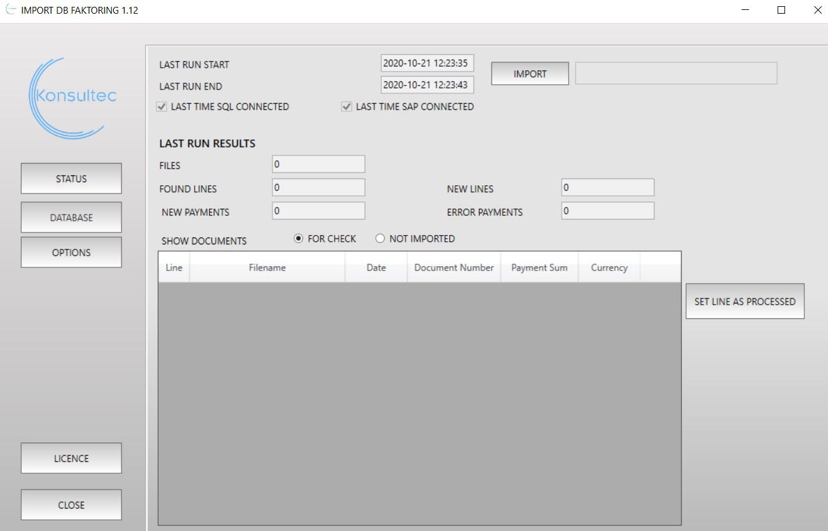The height and width of the screenshot is (531, 828).
Task: Maximize the Import DB Faktoring window
Action: tap(781, 10)
